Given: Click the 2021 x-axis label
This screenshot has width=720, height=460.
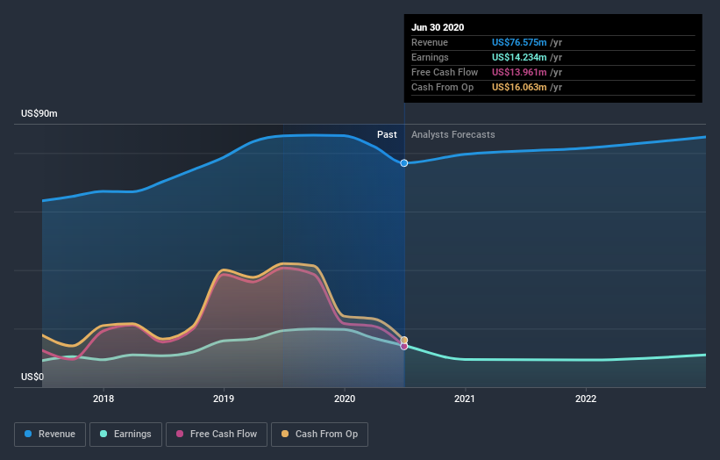Looking at the screenshot, I should click(465, 399).
